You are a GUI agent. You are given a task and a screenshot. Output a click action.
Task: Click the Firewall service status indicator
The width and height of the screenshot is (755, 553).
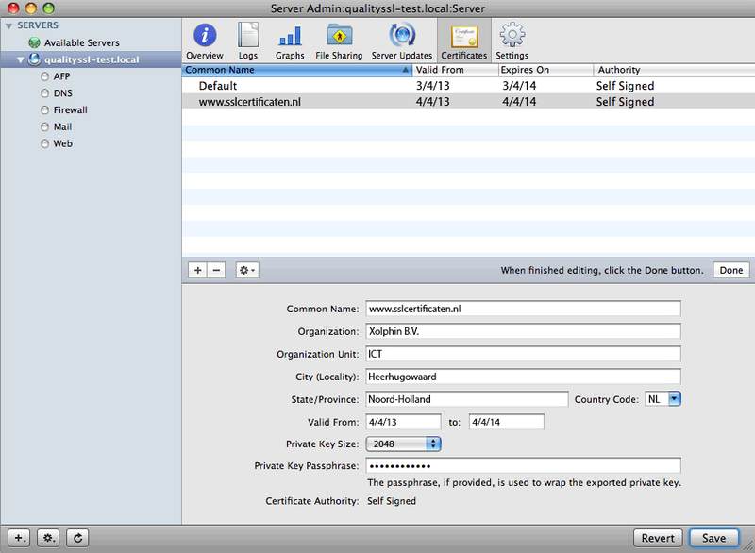click(44, 110)
